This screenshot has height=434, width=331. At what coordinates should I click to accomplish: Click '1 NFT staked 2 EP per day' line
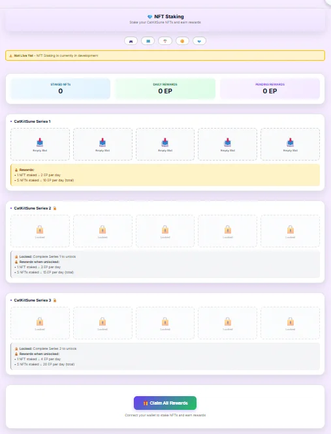(x=37, y=175)
